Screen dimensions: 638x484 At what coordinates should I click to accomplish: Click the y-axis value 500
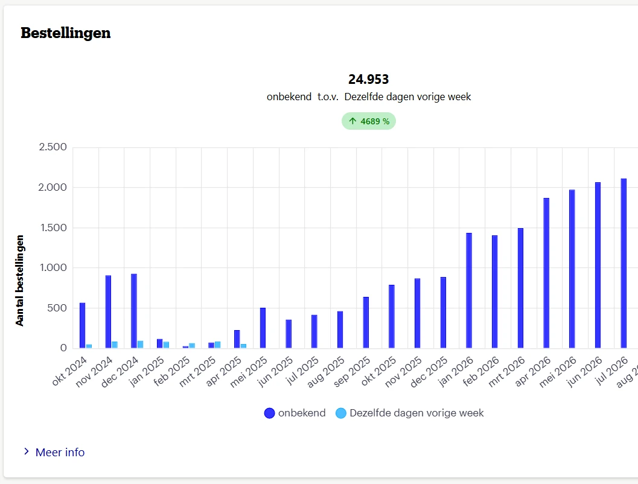point(57,308)
